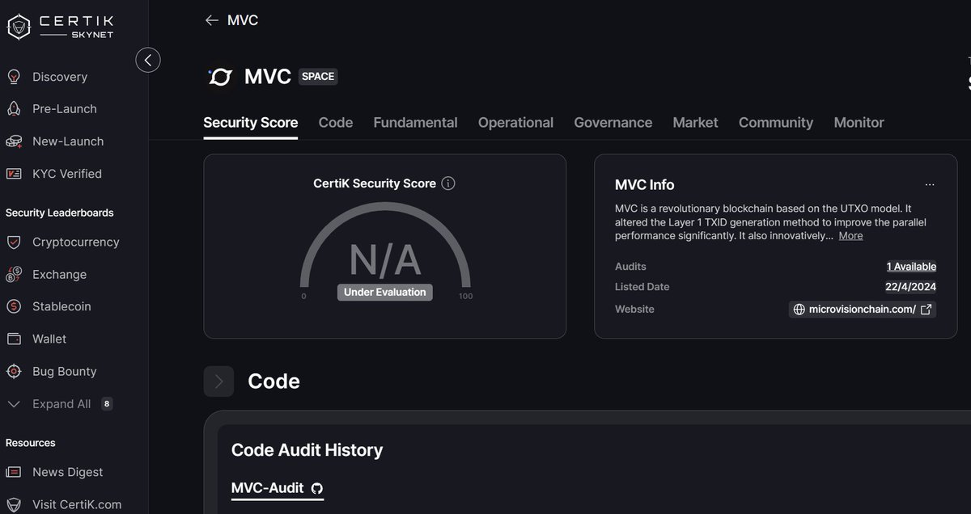Collapse the sidebar with the chevron button
This screenshot has height=514, width=971.
coord(148,60)
